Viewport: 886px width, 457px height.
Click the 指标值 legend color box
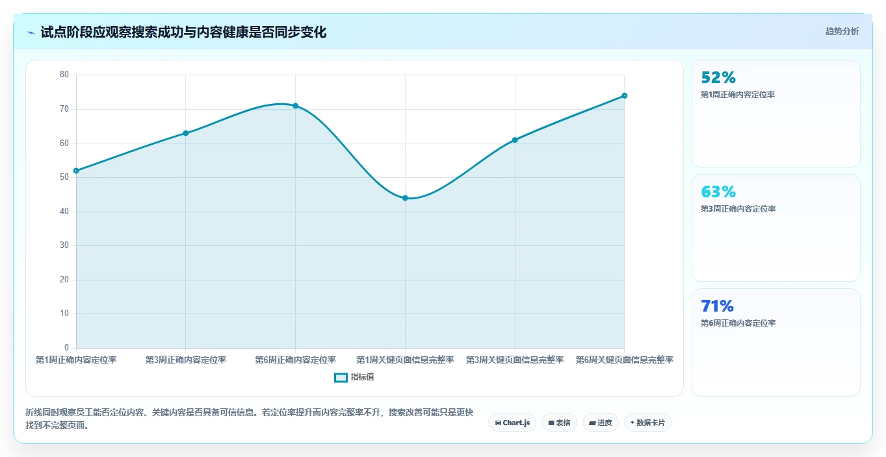tap(341, 377)
